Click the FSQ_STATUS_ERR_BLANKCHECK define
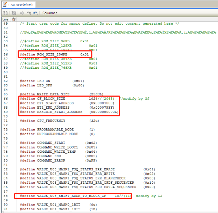The width and height of the screenshot is (218, 213). (x=87, y=178)
